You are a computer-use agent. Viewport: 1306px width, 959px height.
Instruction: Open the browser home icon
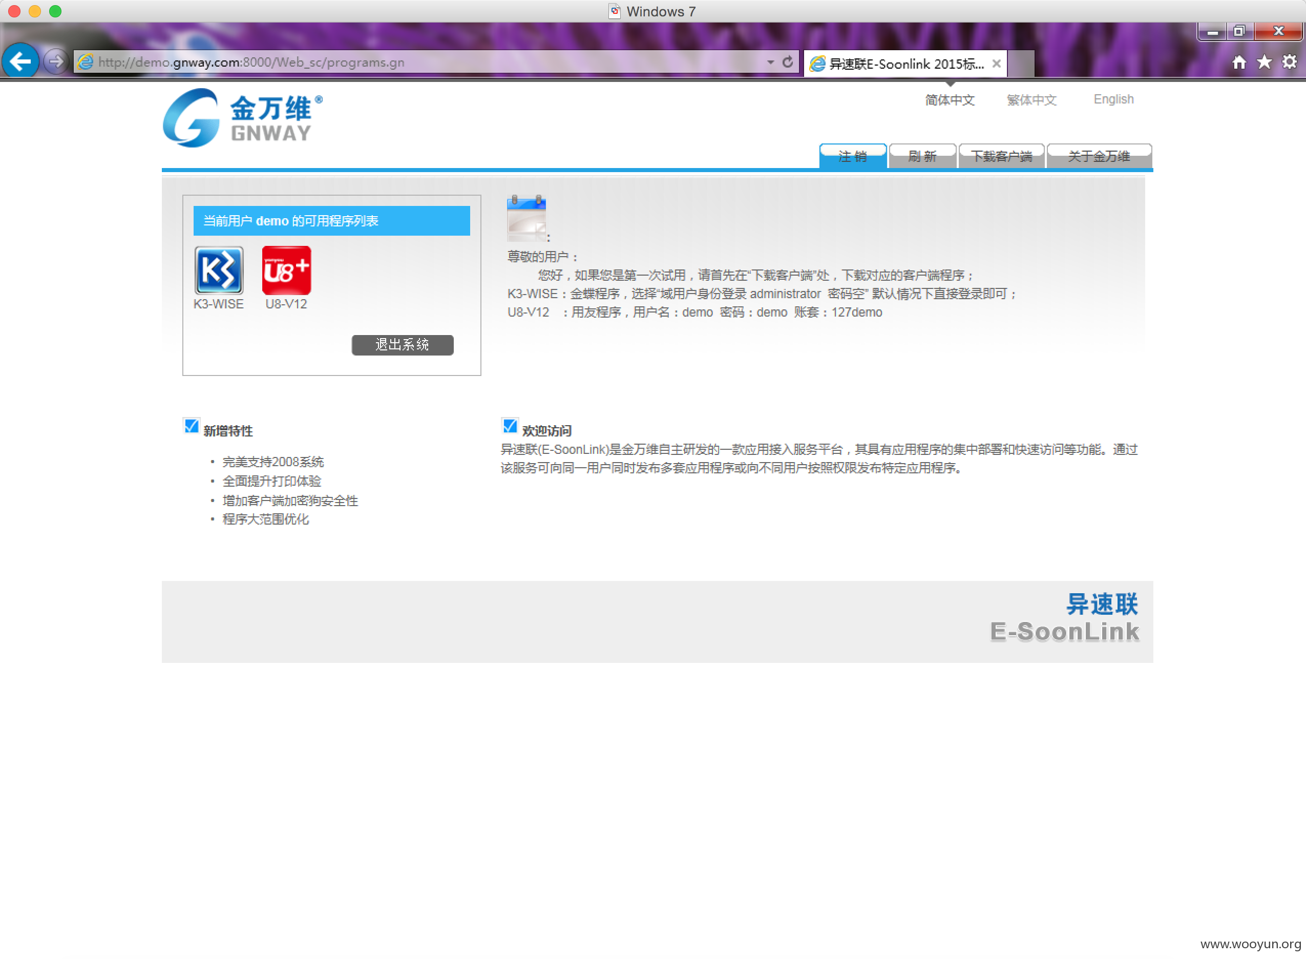point(1239,62)
